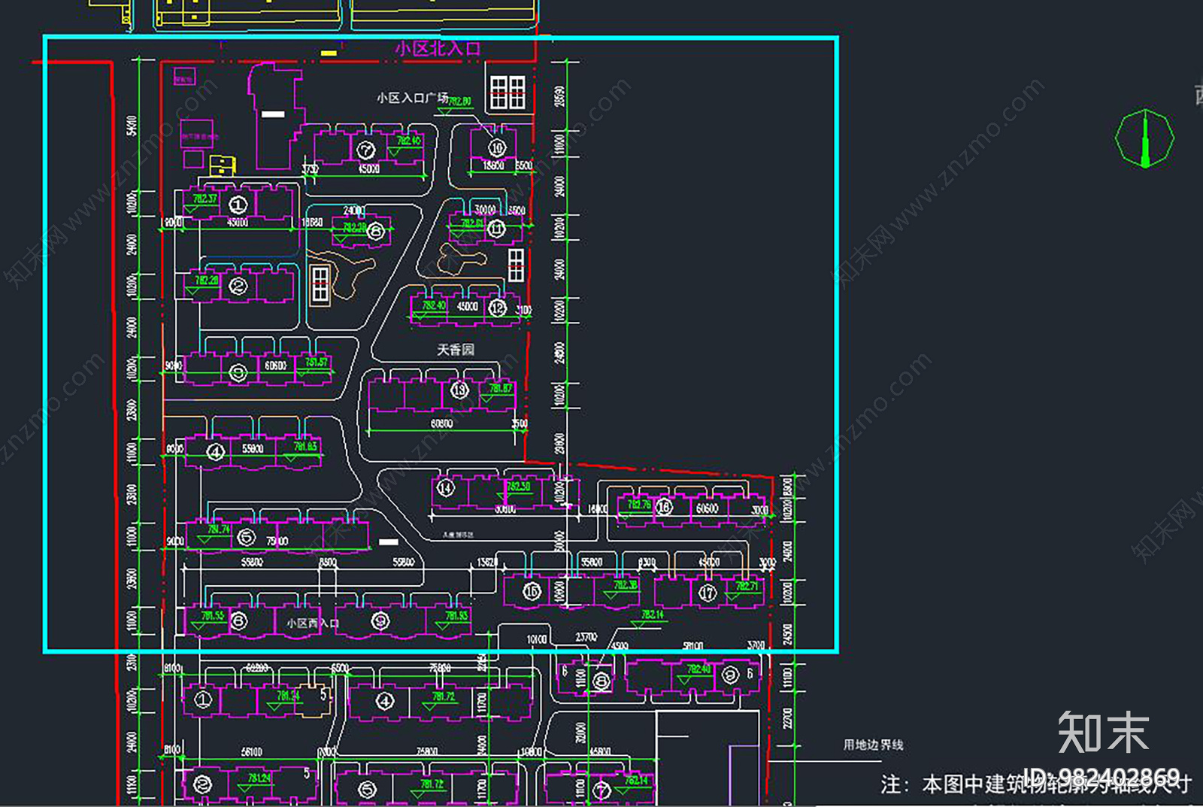The width and height of the screenshot is (1203, 807).
Task: Click the circled building number 13
Action: pyautogui.click(x=459, y=390)
